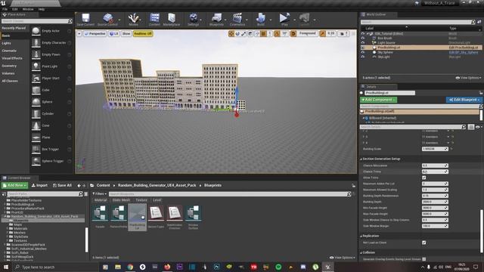
Task: Toggle Generate Overlap Events During Level Streaming checkbox
Action: tap(423, 259)
